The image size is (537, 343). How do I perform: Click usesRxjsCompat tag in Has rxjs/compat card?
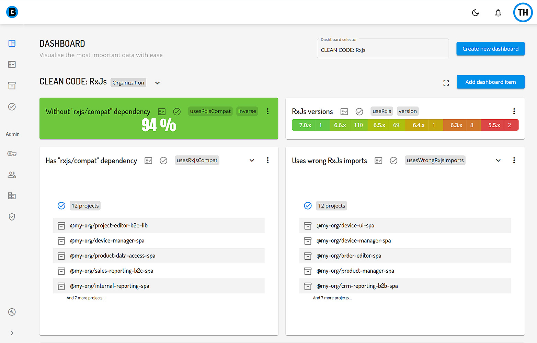tap(197, 160)
